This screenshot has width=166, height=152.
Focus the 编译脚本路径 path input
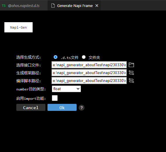coord(89,81)
